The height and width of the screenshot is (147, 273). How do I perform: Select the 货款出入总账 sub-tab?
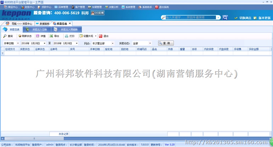(37, 29)
